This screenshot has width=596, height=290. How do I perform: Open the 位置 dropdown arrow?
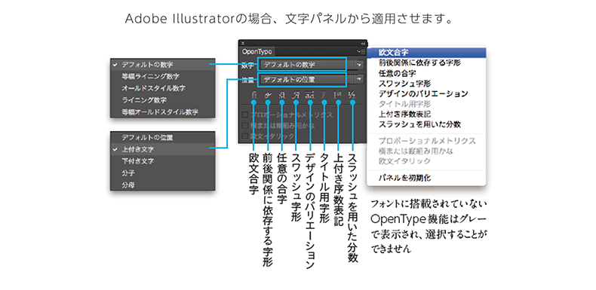(360, 79)
